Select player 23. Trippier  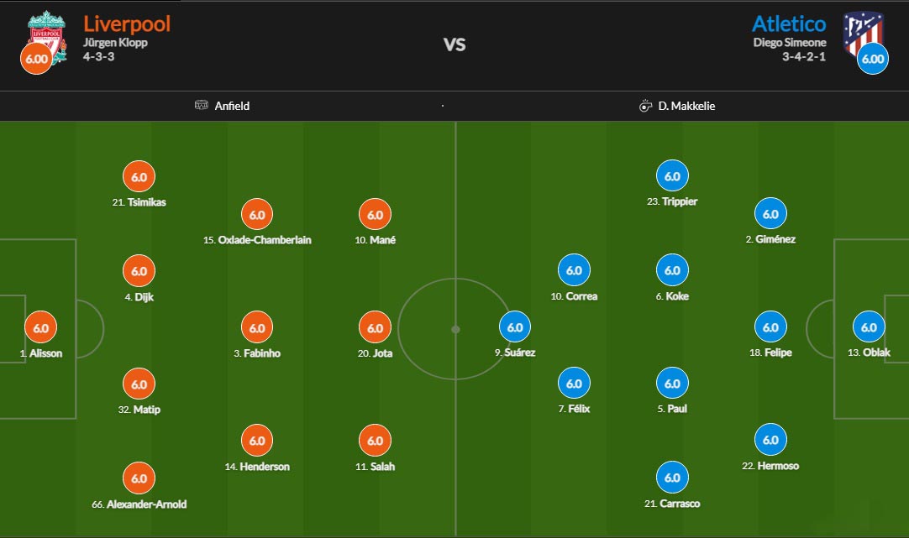pyautogui.click(x=672, y=201)
